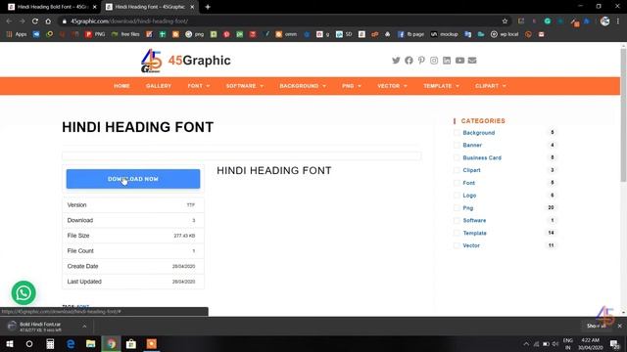Viewport: 627px width, 352px height.
Task: Open Microsoft Store from the taskbar
Action: tap(131, 344)
